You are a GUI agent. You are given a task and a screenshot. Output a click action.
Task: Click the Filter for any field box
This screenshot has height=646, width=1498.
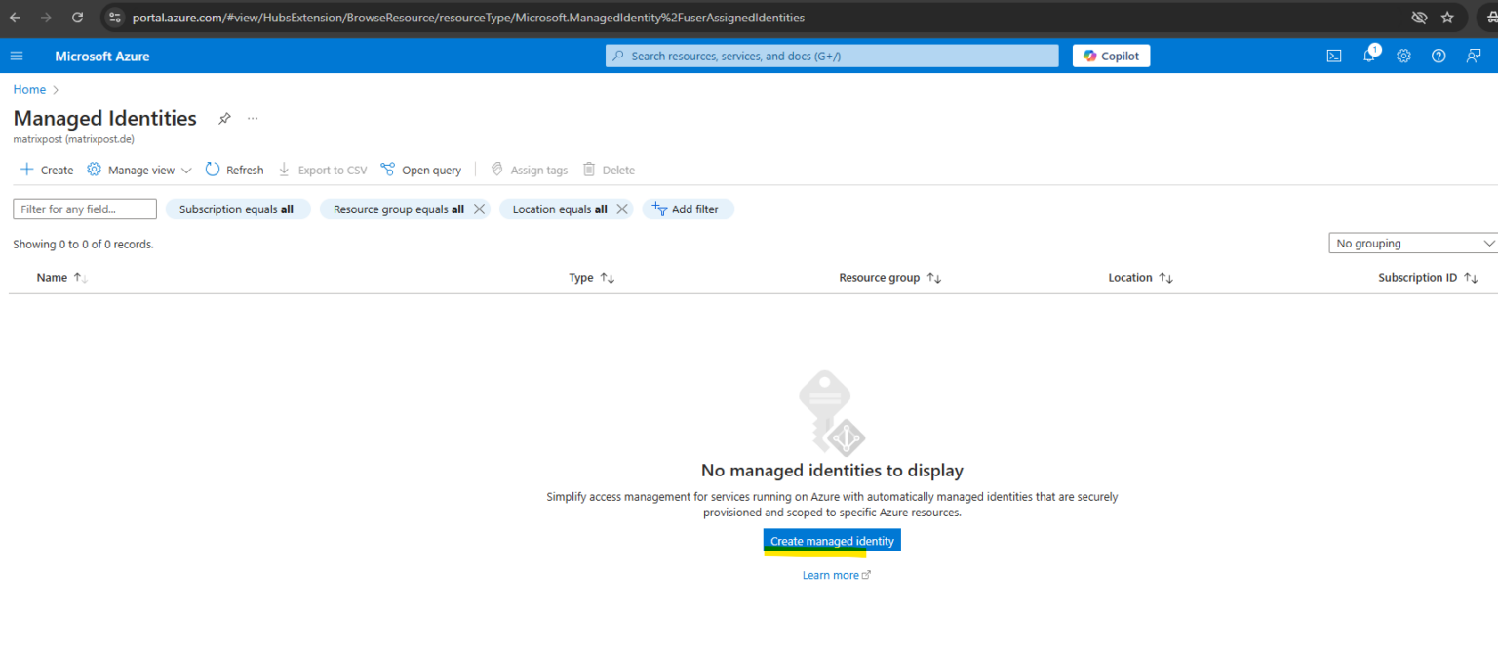(x=84, y=209)
